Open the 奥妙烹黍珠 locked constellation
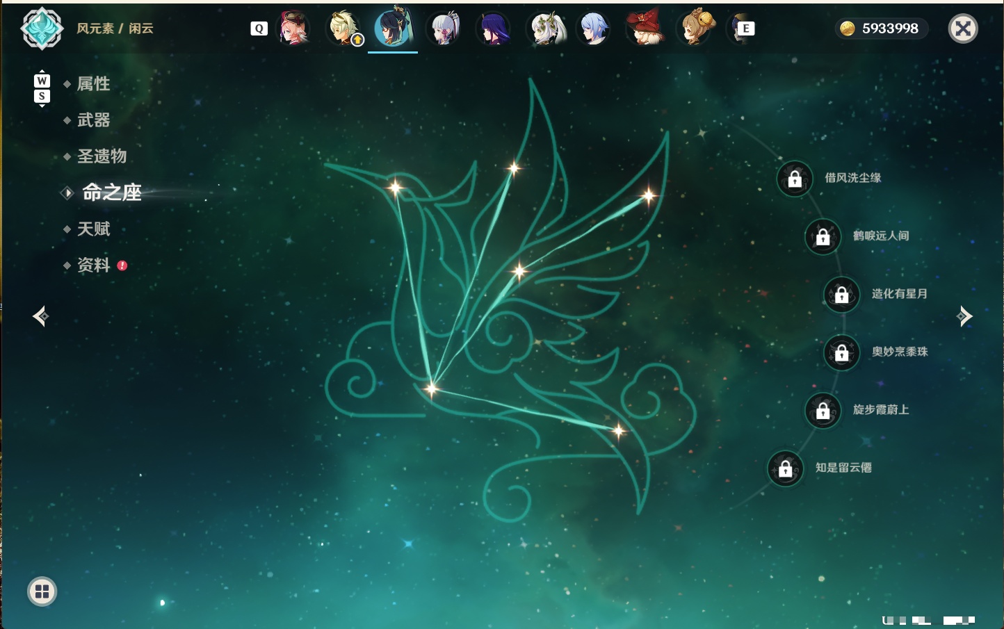Image resolution: width=1004 pixels, height=629 pixels. pyautogui.click(x=842, y=352)
